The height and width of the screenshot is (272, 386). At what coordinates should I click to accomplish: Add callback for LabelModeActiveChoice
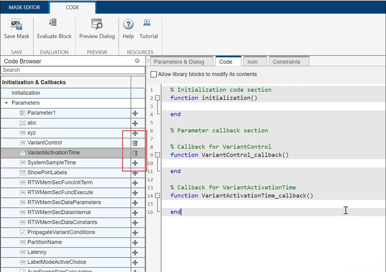click(135, 262)
